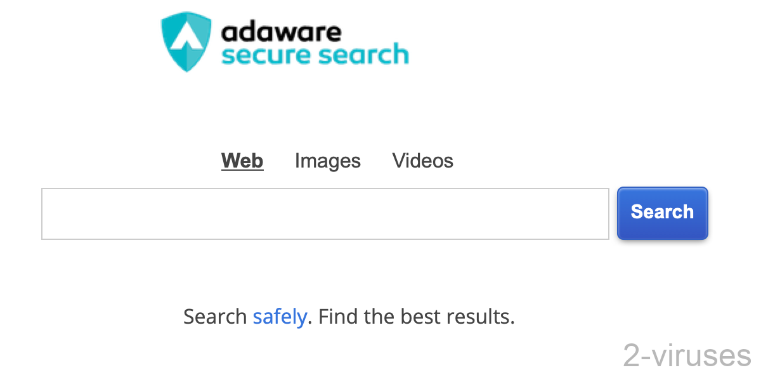
Task: Choose Images above the search box
Action: point(328,161)
